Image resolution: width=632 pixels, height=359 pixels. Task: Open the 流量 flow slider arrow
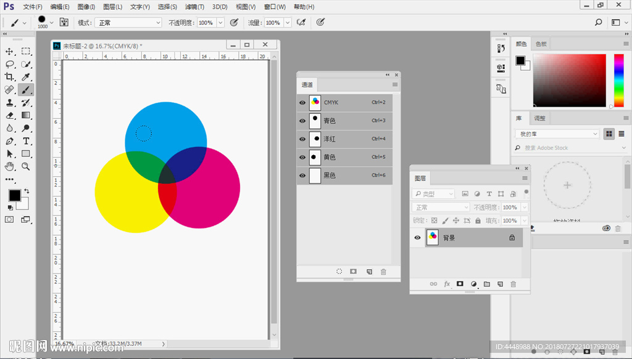[x=288, y=23]
